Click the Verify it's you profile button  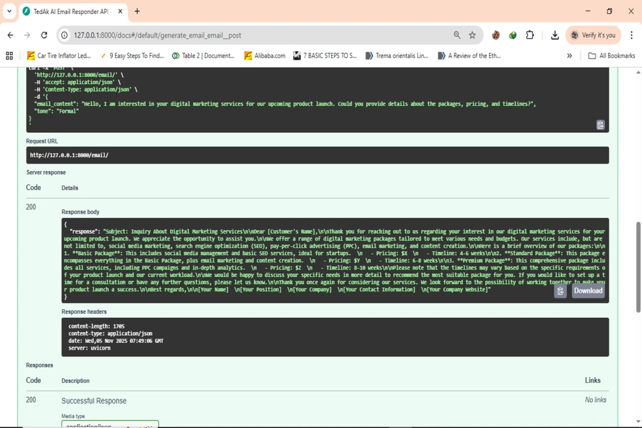[x=593, y=35]
